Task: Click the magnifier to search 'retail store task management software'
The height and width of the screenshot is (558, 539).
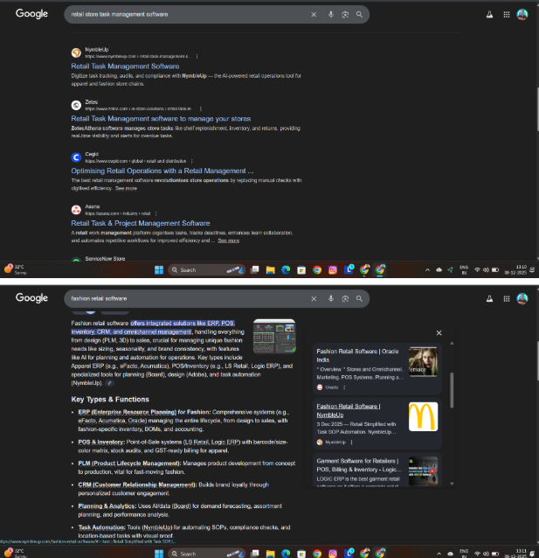Action: coord(359,15)
